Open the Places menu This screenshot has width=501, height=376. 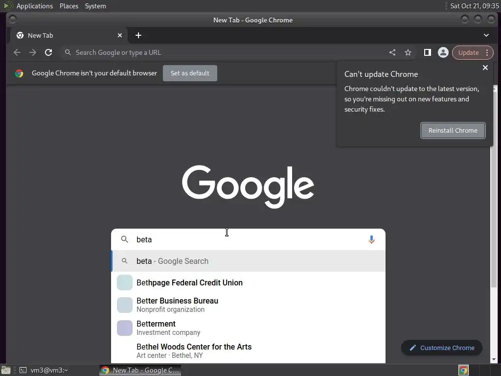[68, 6]
